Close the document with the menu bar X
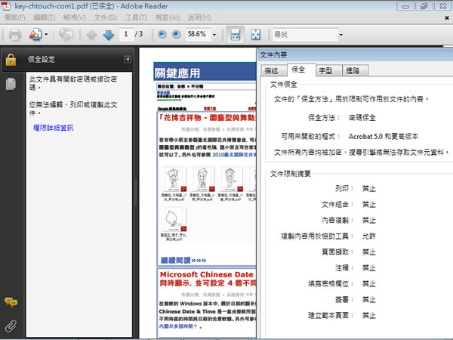The height and width of the screenshot is (340, 453). 447,18
